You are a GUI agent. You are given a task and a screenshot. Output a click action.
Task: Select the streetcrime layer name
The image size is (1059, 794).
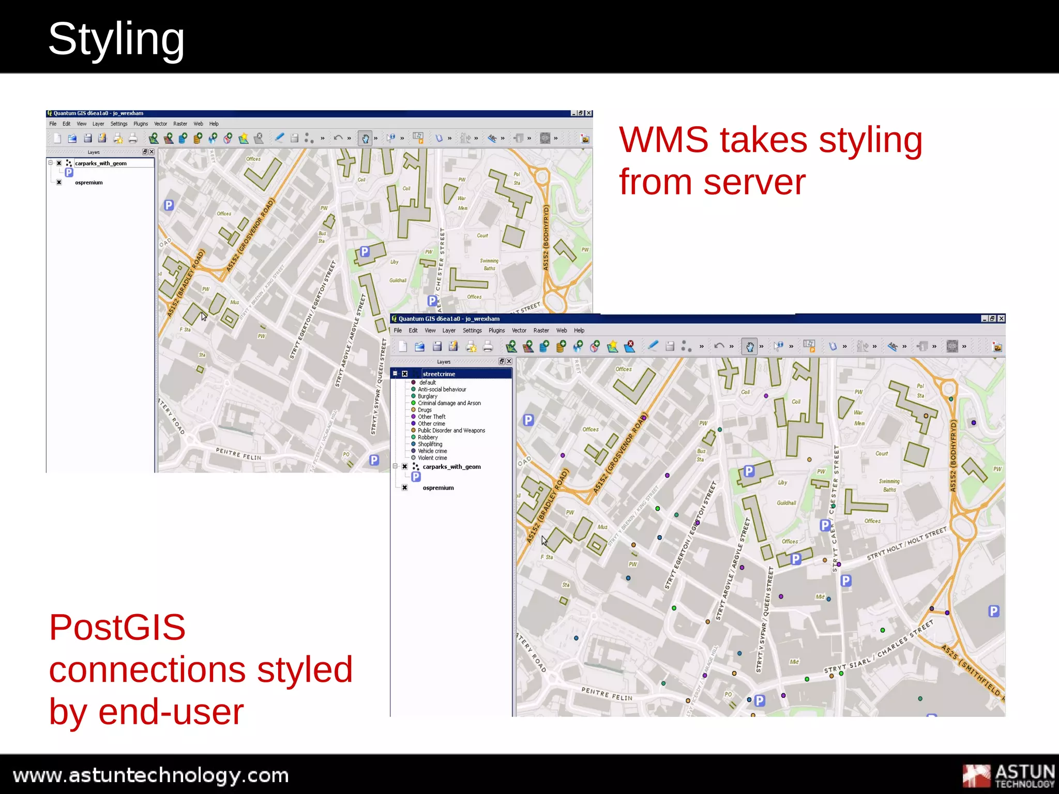[x=439, y=374]
